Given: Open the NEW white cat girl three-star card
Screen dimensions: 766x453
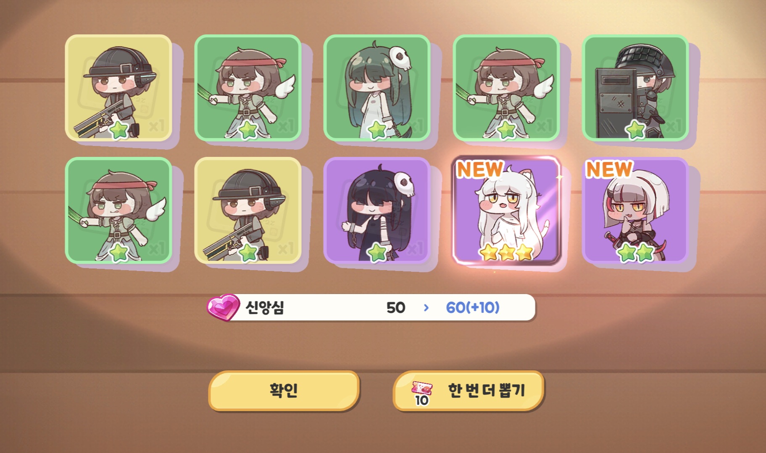Looking at the screenshot, I should tap(506, 211).
